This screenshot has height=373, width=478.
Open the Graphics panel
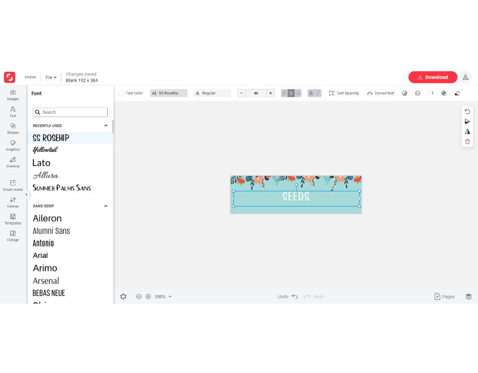[13, 145]
